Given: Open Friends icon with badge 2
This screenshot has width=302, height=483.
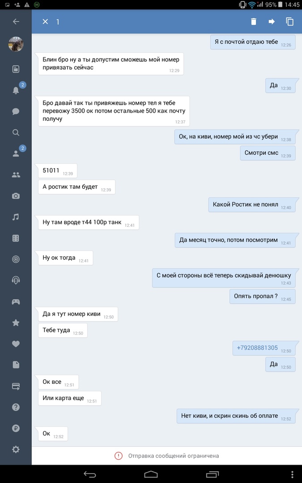Looking at the screenshot, I should [x=16, y=153].
